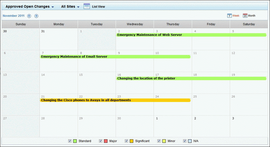Click the Thursday column header

173,24
